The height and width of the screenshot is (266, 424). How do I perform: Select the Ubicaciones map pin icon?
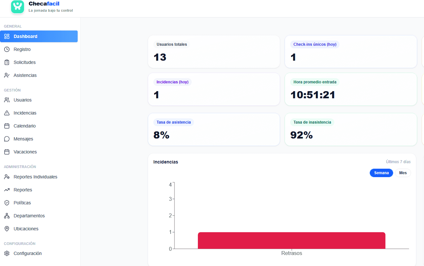[x=7, y=229]
